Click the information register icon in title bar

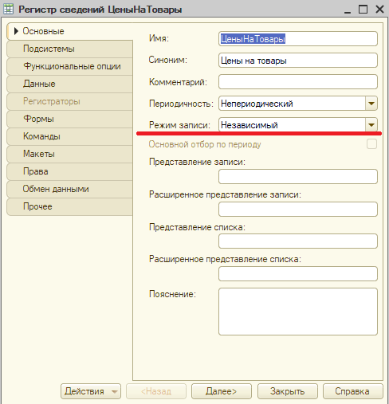[x=8, y=10]
